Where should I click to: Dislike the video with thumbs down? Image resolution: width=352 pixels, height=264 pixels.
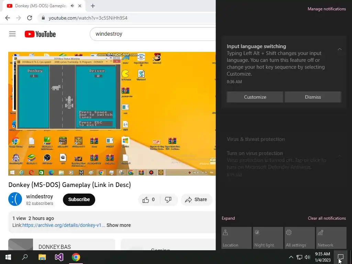point(168,200)
